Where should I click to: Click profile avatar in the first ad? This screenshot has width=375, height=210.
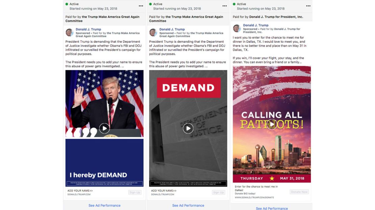69,32
